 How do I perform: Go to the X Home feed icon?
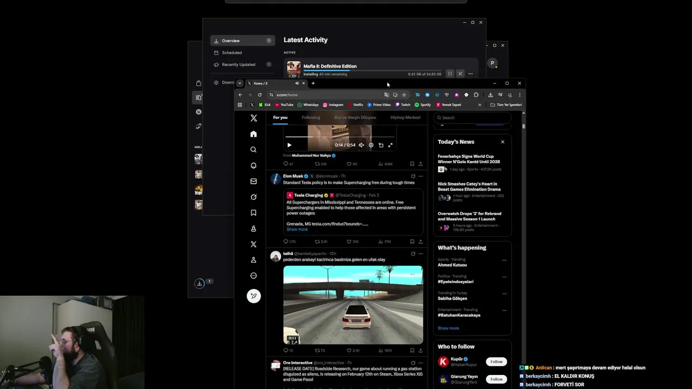254,134
